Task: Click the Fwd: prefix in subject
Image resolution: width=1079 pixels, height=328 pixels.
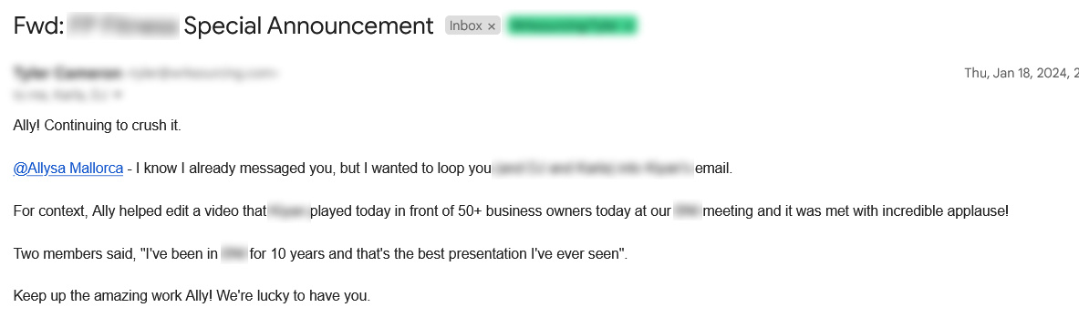Action: pyautogui.click(x=39, y=26)
